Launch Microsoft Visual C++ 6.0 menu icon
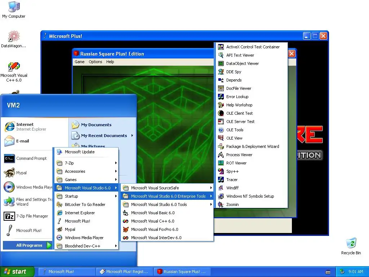This screenshot has width=369, height=277. pyautogui.click(x=126, y=221)
